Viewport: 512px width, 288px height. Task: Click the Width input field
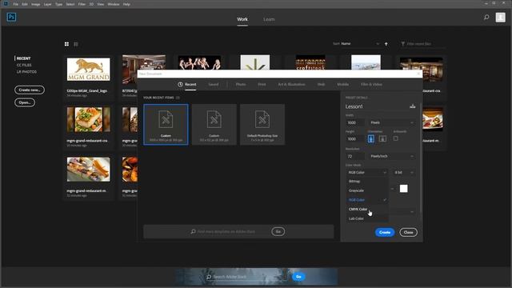tap(355, 122)
